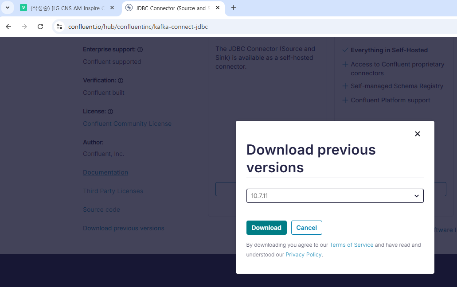The width and height of the screenshot is (457, 287).
Task: Click the 'Download previous versions' dialog heading
Action: tap(311, 159)
